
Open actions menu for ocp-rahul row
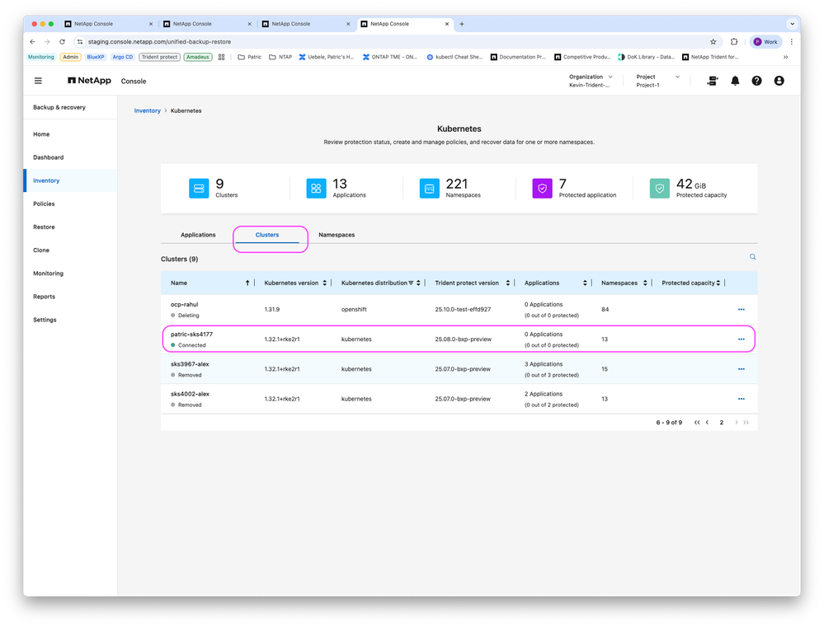(741, 309)
